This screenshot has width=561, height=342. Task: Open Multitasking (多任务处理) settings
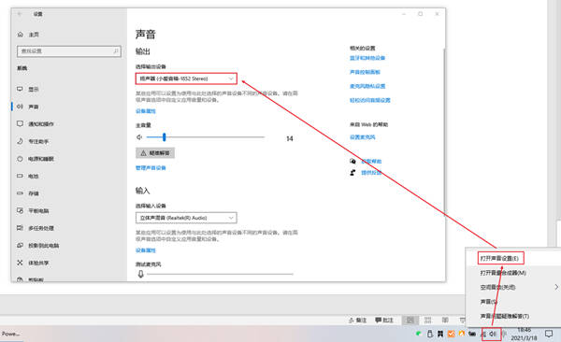tap(41, 228)
